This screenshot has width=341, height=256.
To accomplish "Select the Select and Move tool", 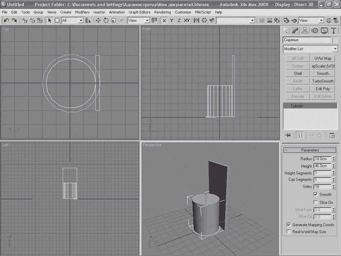I will 98,20.
